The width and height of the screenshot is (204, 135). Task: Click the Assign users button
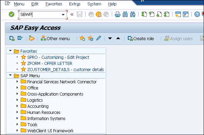coord(178,38)
